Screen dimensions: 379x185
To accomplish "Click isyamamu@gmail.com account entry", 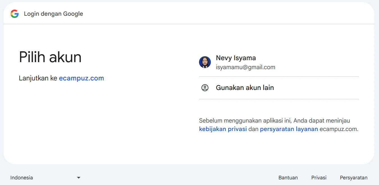I will (245, 67).
